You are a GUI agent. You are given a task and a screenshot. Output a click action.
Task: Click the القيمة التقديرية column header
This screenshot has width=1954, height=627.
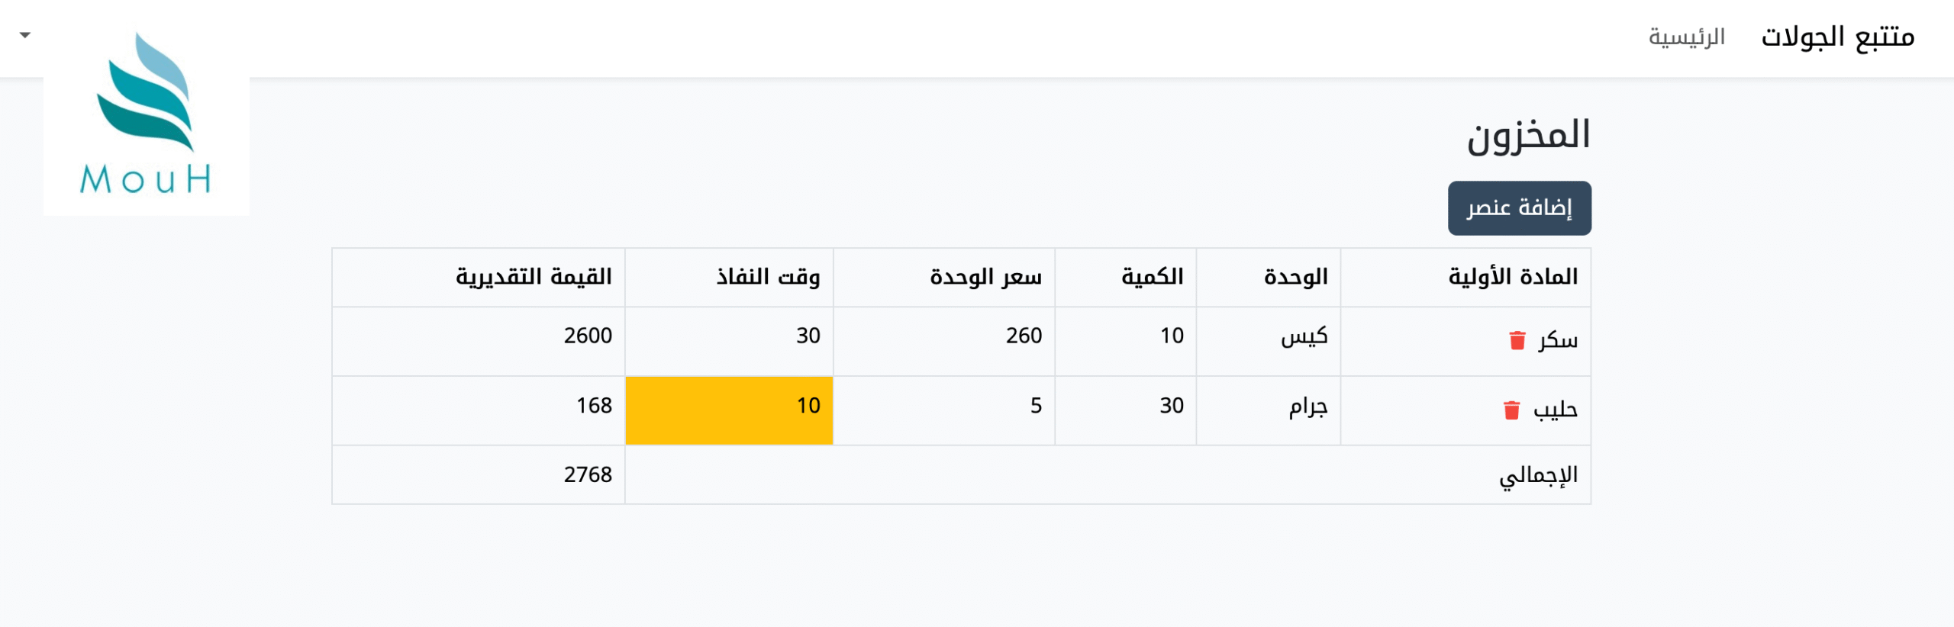534,277
